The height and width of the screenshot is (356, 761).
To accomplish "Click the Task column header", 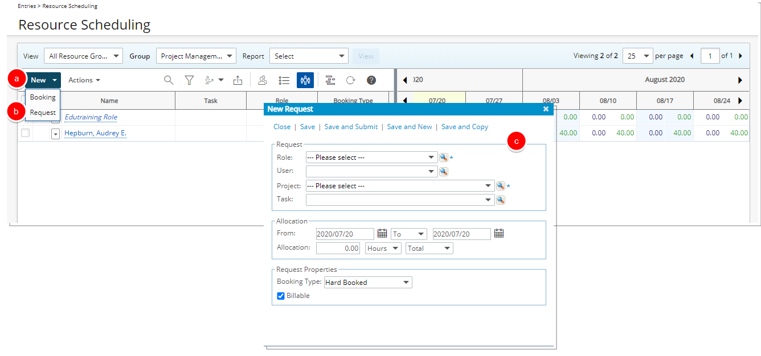I will click(211, 101).
